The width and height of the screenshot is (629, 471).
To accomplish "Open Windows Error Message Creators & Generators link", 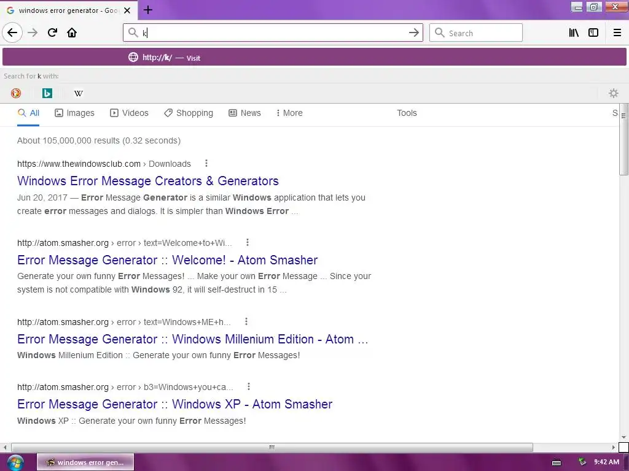I will click(x=147, y=181).
